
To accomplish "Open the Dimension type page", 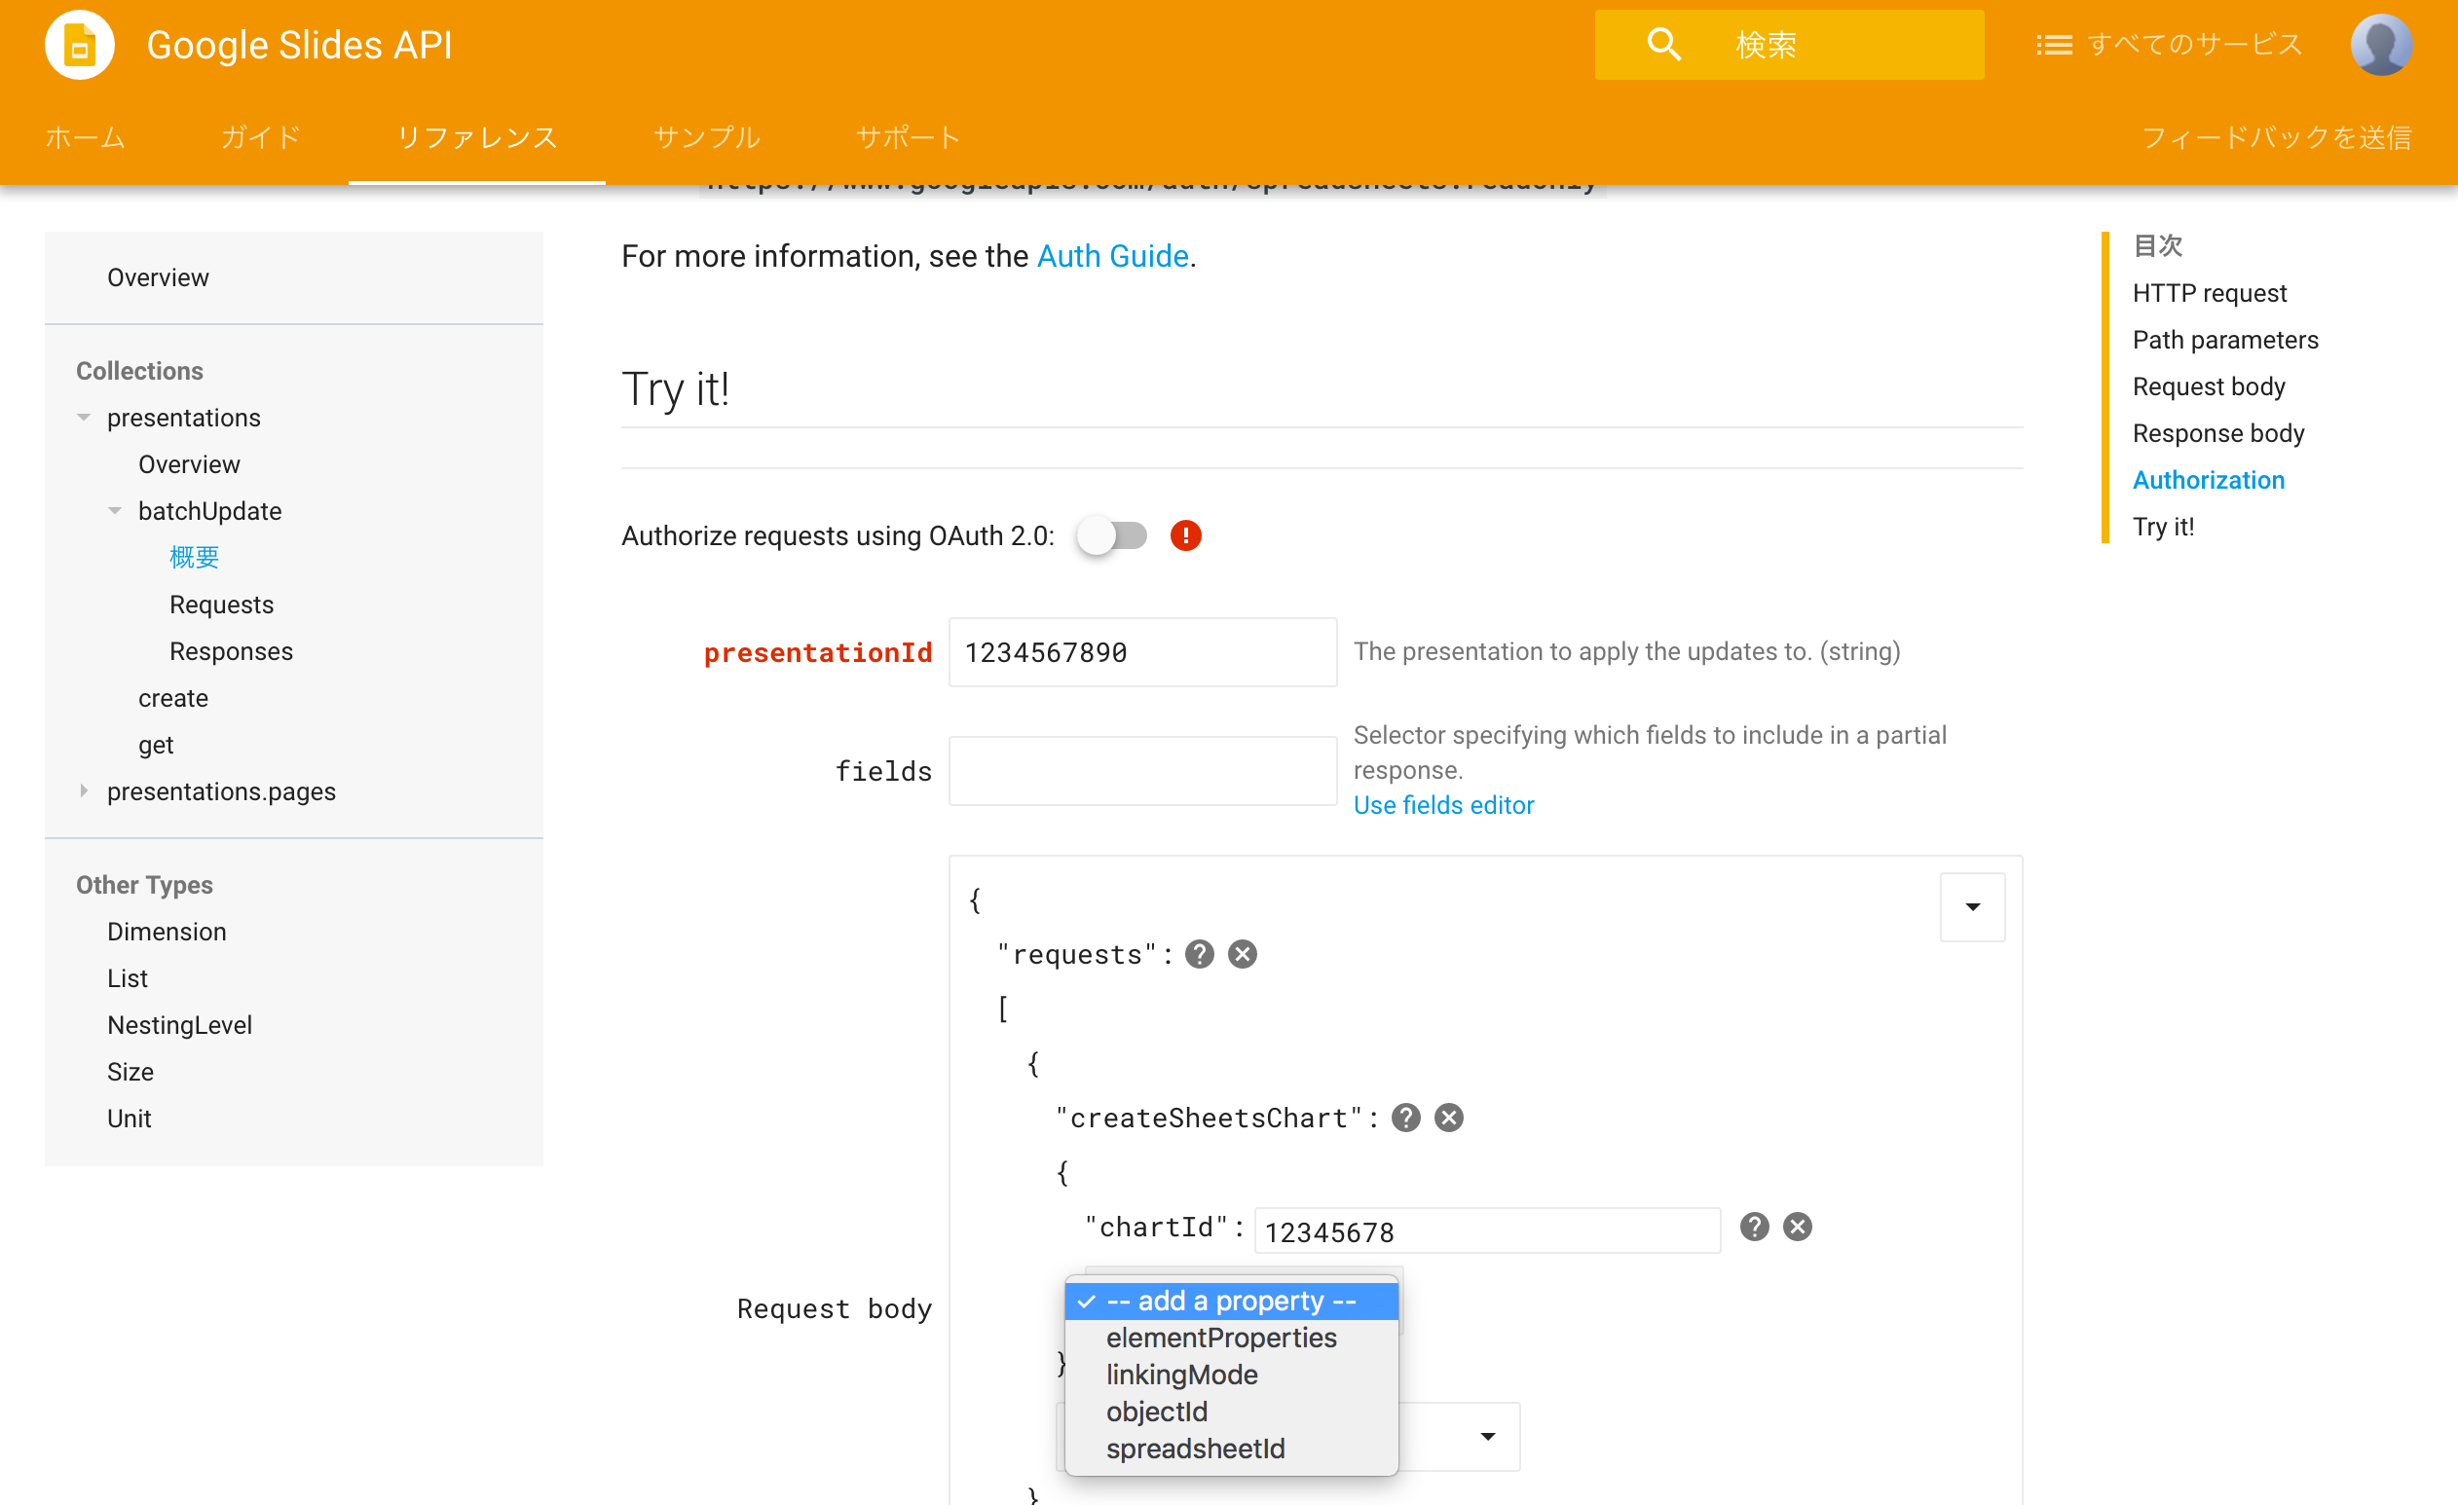I will click(x=167, y=932).
